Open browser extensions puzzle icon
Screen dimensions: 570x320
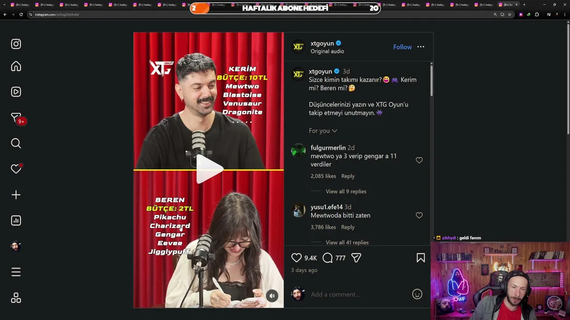click(x=537, y=15)
